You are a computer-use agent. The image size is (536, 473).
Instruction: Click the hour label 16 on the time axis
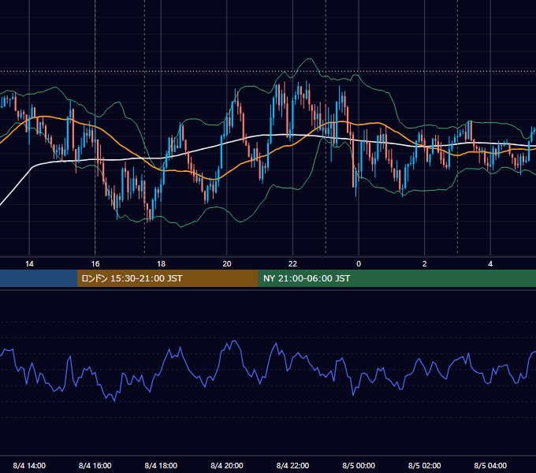pos(95,264)
